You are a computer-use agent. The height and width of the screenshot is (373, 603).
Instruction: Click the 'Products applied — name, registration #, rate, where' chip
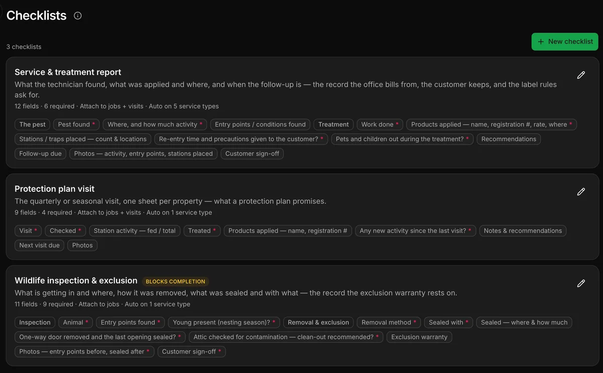(x=491, y=125)
